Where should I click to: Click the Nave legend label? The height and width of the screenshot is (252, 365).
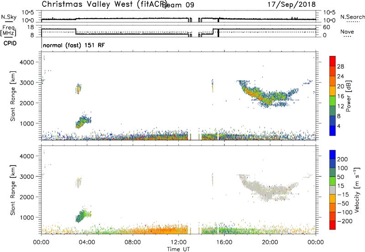point(347,31)
